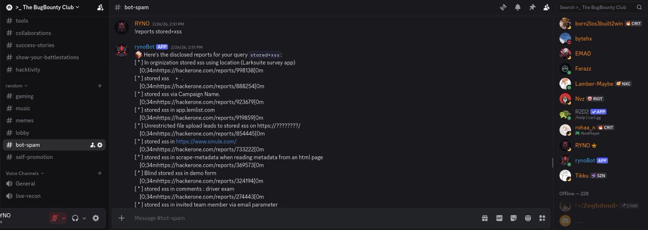Select member Farazz
Screen dimensions: 648x230
(x=602, y=70)
